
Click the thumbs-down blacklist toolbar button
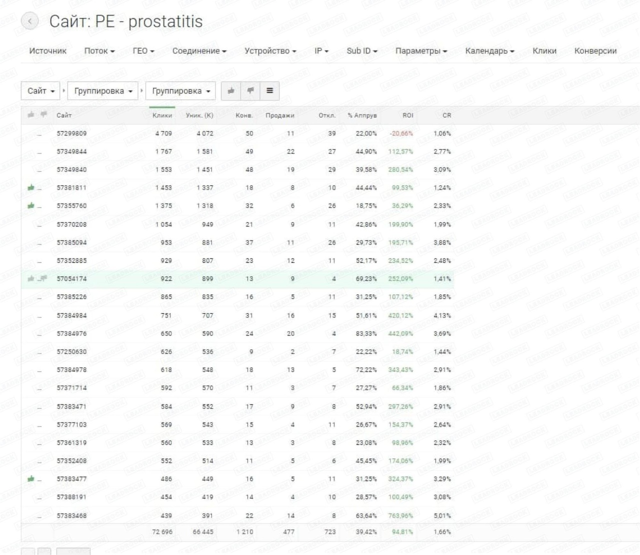tap(250, 91)
